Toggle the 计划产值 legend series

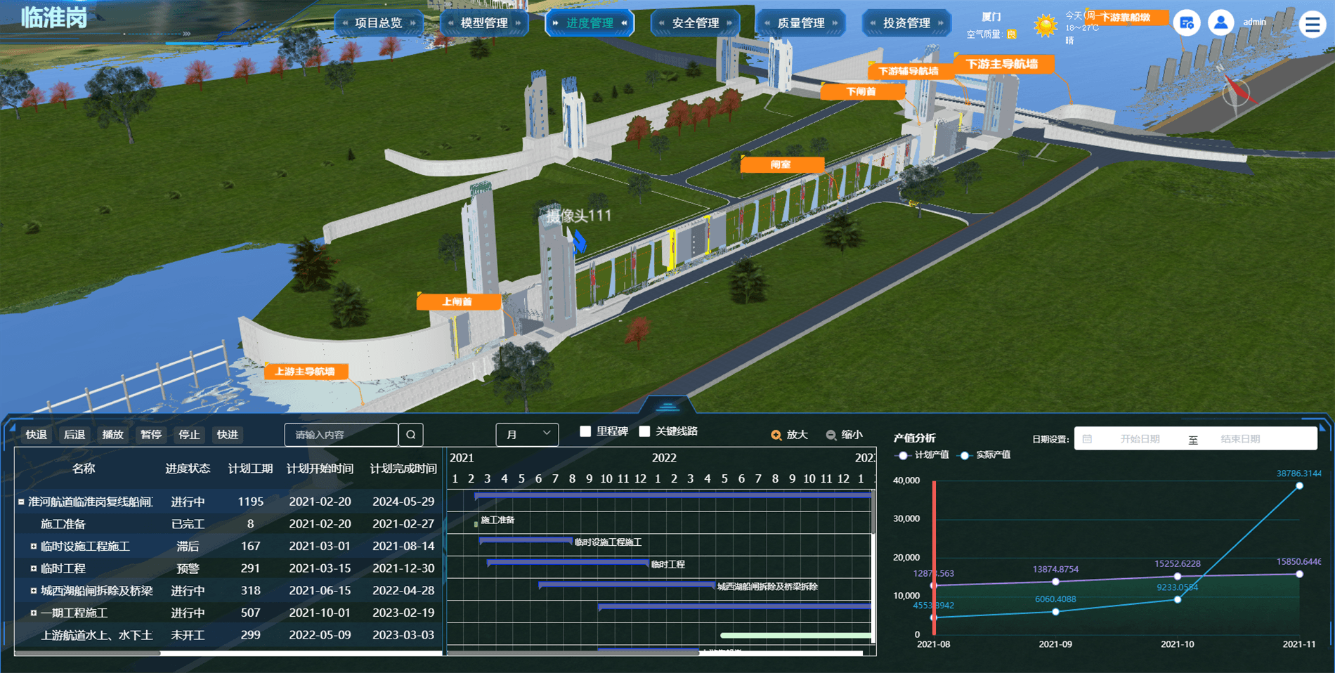tap(921, 455)
